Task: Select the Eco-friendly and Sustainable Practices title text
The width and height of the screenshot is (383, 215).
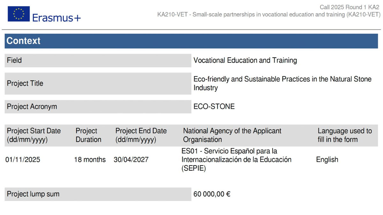Action: click(282, 83)
